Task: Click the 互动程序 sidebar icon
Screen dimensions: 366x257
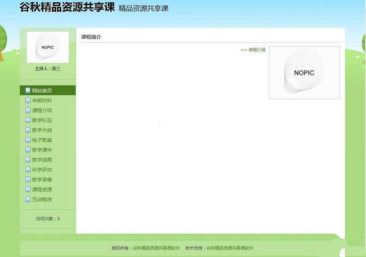Action: (x=28, y=199)
